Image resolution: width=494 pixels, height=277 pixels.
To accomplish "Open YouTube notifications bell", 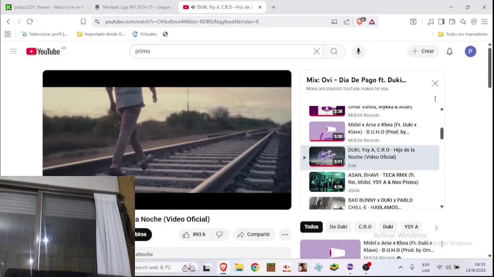I will (x=449, y=51).
